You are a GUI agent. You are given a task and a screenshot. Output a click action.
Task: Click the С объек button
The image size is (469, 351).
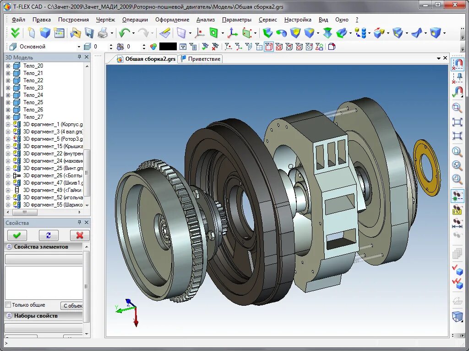[72, 306]
